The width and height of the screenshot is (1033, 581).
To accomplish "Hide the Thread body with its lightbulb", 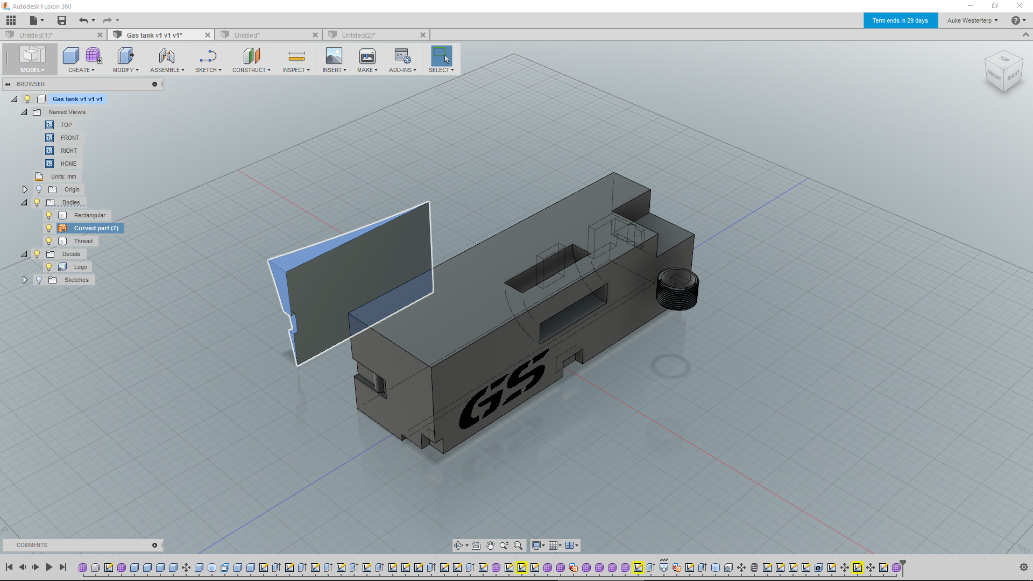I will click(49, 240).
